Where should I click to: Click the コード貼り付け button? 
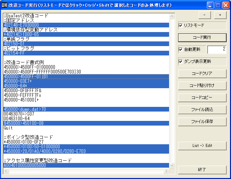point(202,86)
